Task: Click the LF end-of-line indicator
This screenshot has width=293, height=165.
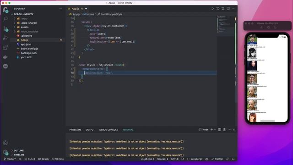Action: [x=183, y=159]
